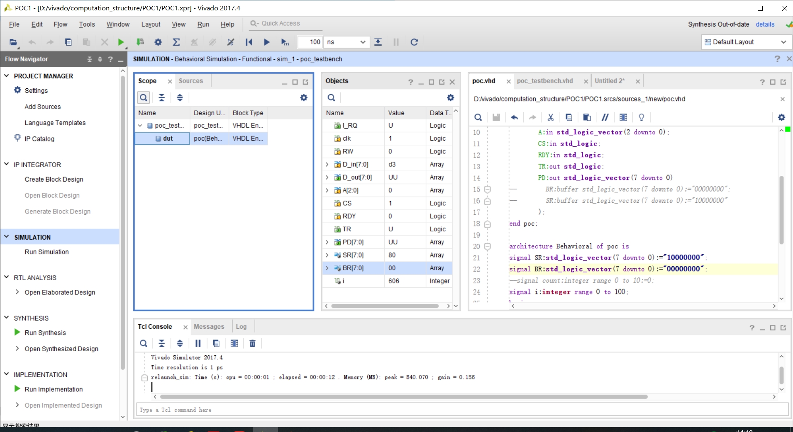Click the simulation time value field

click(310, 42)
